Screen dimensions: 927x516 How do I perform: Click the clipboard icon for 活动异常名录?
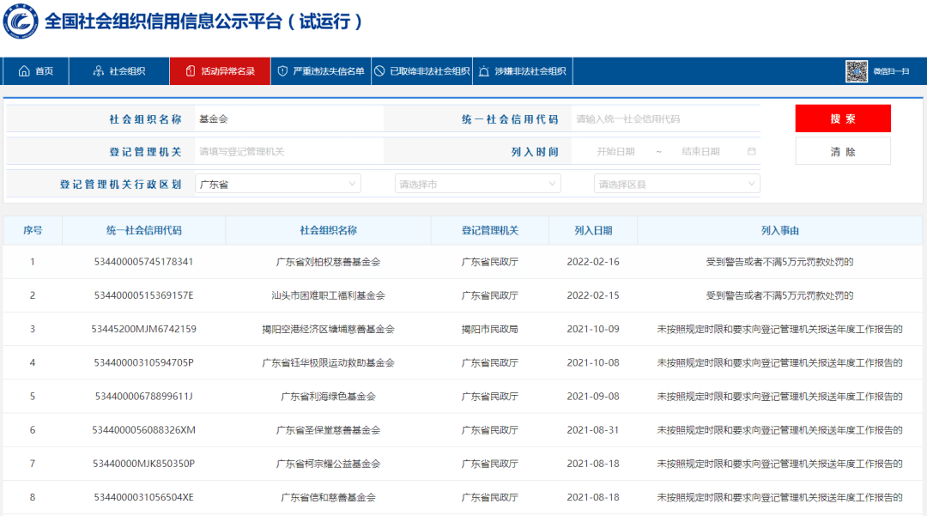point(190,71)
